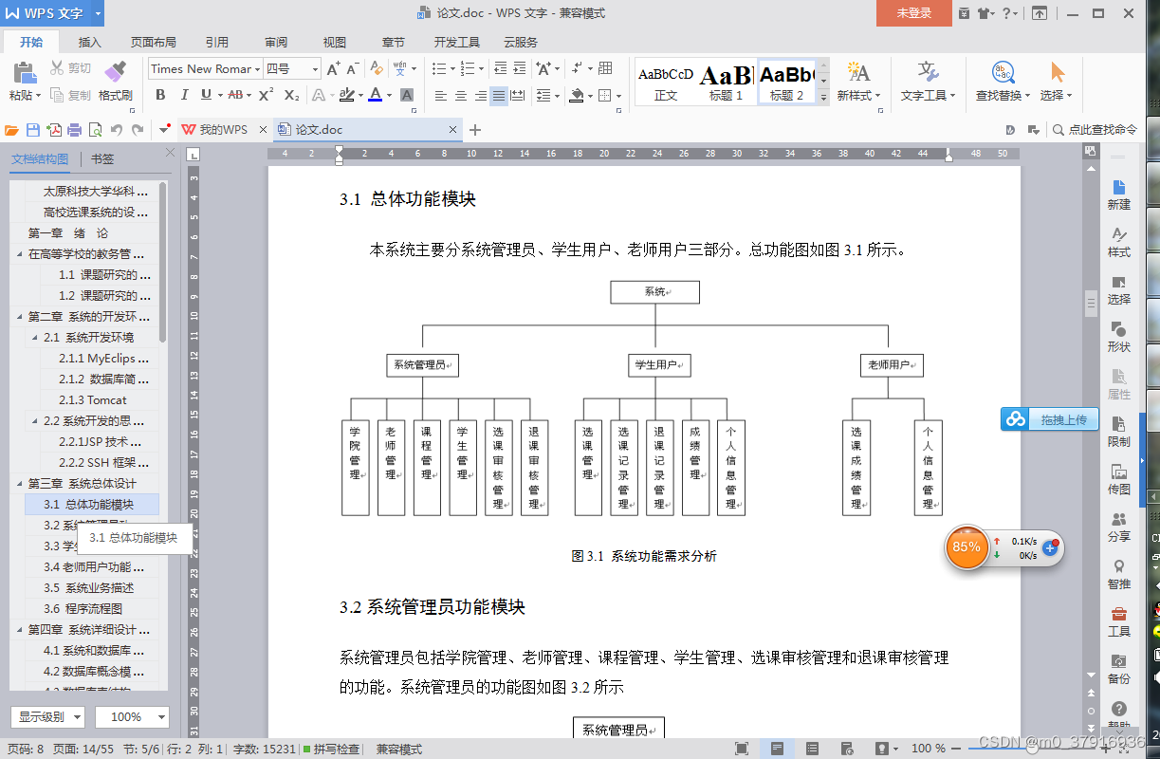Switch to the 插入 ribbon tab

coord(89,42)
